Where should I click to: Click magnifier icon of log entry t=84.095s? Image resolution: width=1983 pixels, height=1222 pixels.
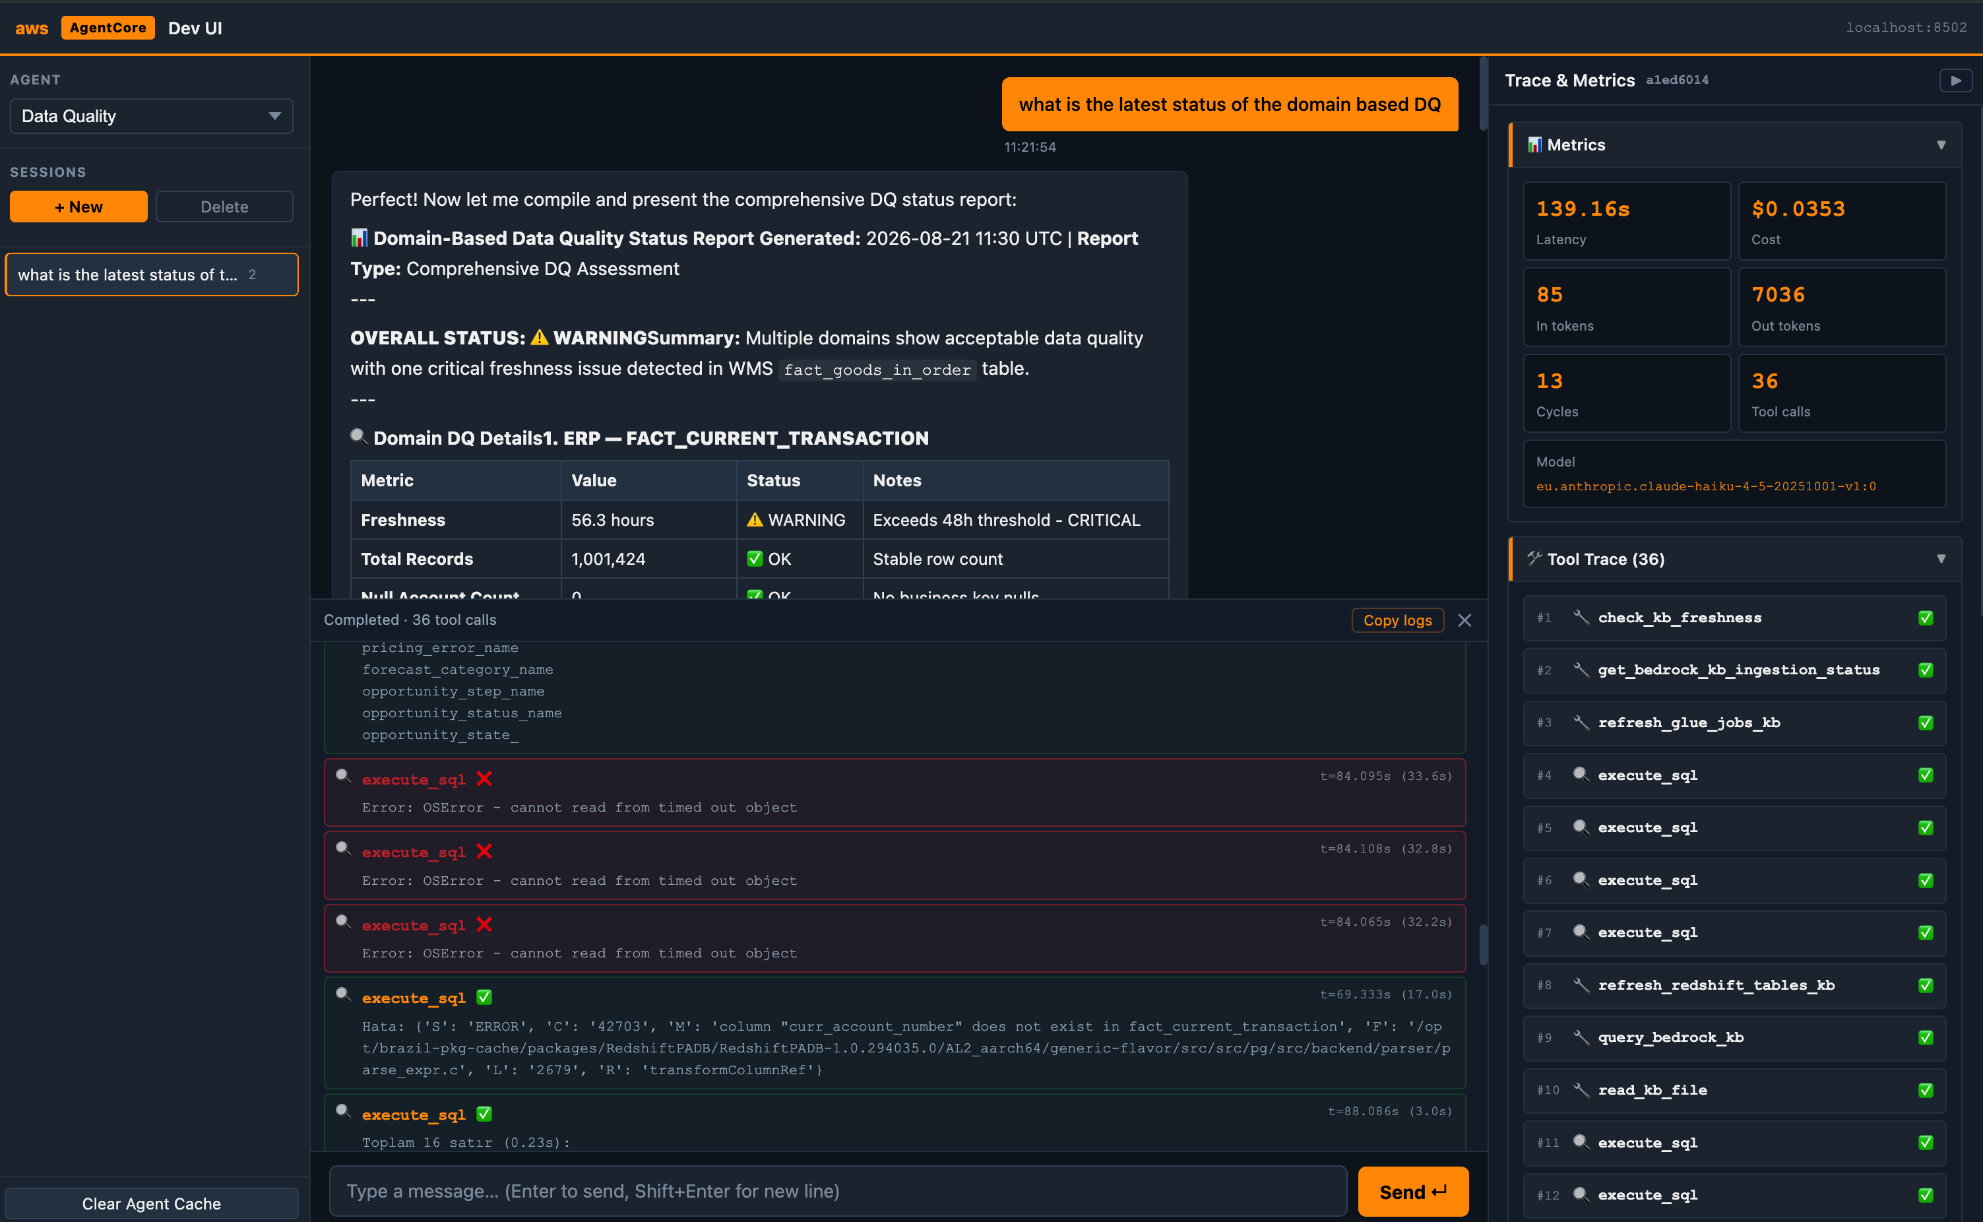click(x=344, y=776)
